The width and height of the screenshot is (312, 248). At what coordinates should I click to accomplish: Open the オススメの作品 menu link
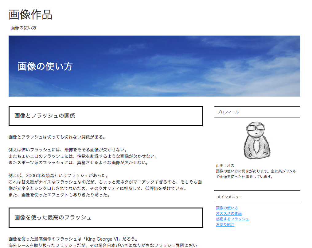click(x=229, y=213)
